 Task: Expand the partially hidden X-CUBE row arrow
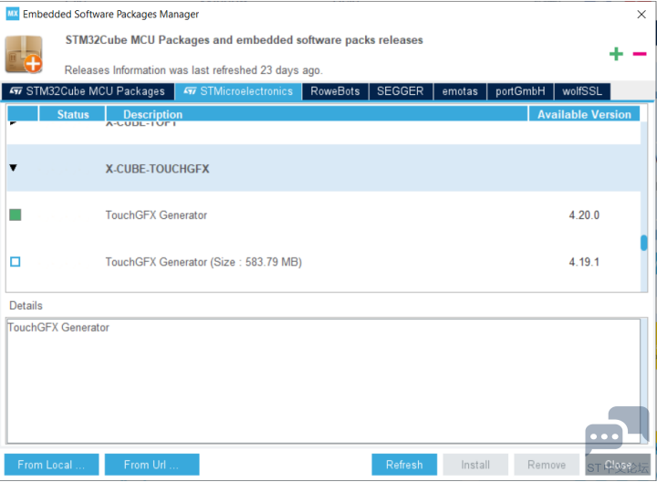(13, 123)
